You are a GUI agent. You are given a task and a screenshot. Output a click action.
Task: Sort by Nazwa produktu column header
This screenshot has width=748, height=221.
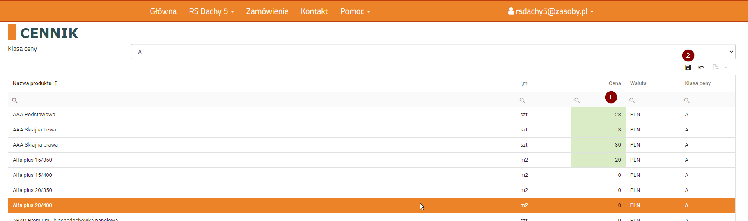(x=32, y=83)
